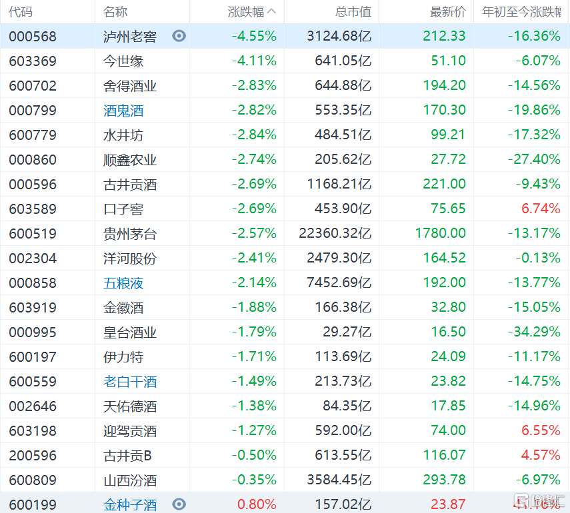Click 今世缘's -4.11% change value

tap(254, 61)
